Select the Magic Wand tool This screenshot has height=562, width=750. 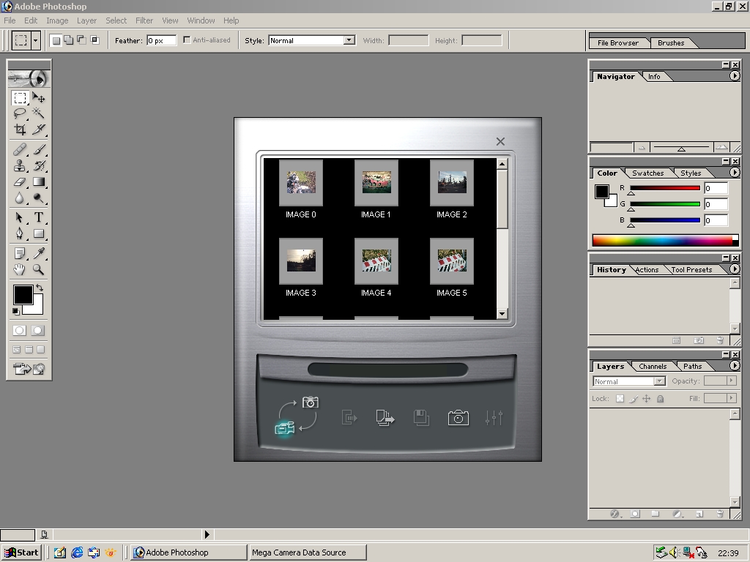pyautogui.click(x=38, y=113)
